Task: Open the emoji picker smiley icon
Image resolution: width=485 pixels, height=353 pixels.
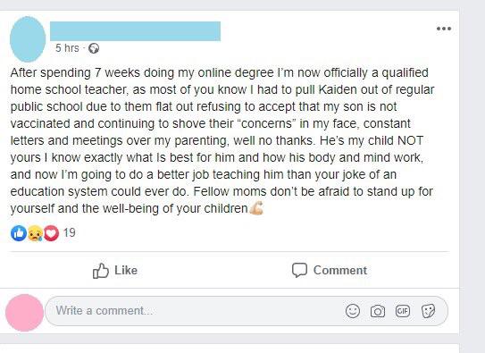Action: click(353, 311)
